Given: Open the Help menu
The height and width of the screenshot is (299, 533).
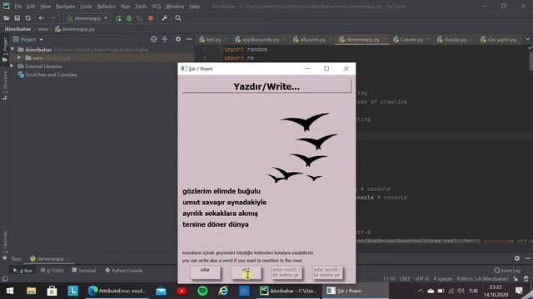Looking at the screenshot, I should point(194,7).
